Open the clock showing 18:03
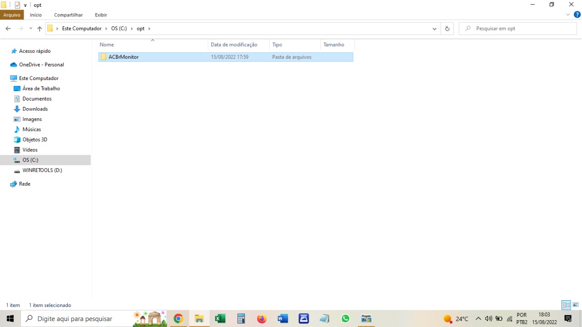582x327 pixels. tap(544, 319)
